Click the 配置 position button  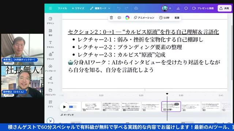pyautogui.click(x=177, y=18)
